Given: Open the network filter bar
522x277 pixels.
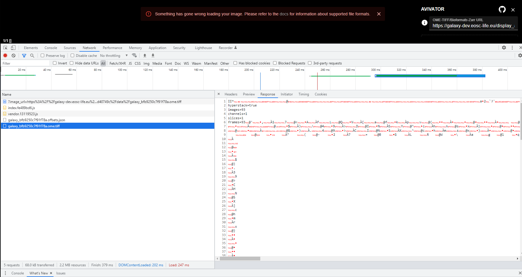Looking at the screenshot, I should tap(24, 55).
